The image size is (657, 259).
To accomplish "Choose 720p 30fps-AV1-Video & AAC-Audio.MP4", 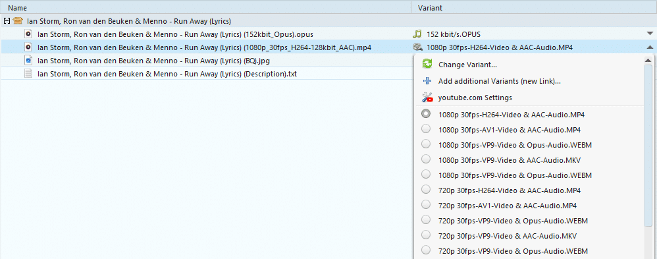I will 507,206.
